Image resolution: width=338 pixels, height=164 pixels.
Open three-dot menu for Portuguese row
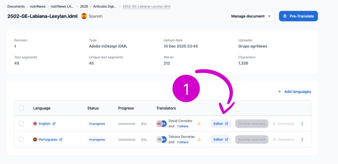pos(302,140)
